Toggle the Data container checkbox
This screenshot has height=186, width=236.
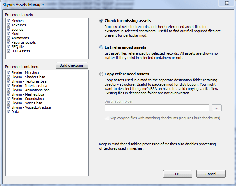pyautogui.click(x=9, y=112)
